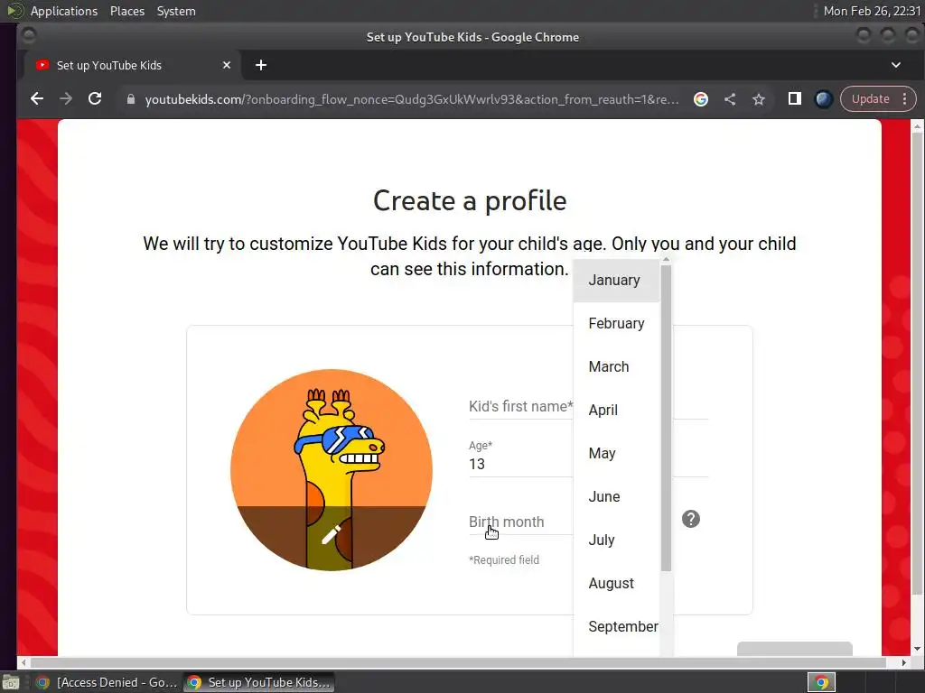
Task: Click the page scrollbar down arrow
Action: (917, 649)
